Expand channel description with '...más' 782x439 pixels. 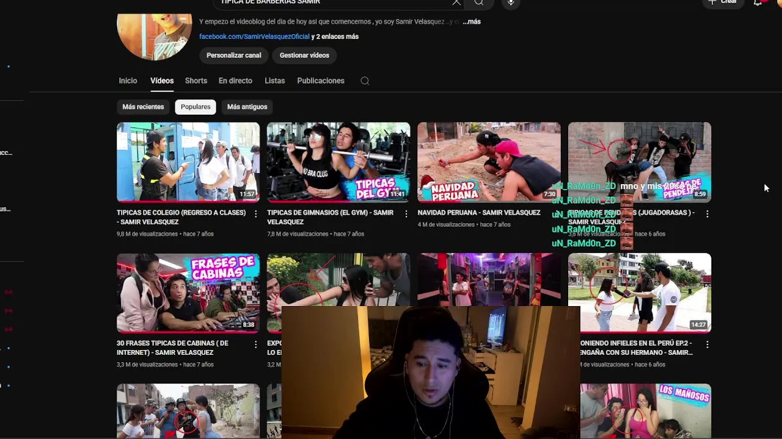[x=472, y=22]
